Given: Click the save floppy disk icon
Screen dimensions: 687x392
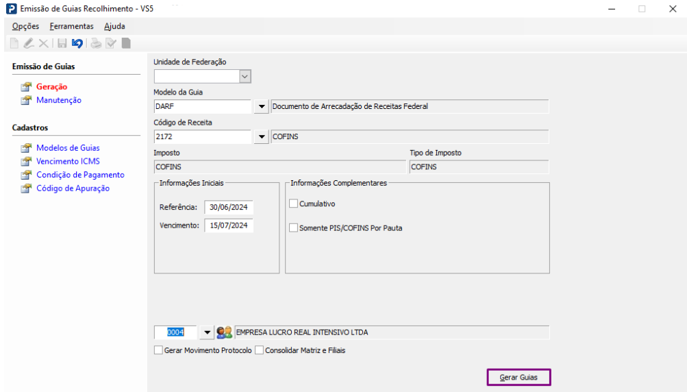Looking at the screenshot, I should click(62, 43).
